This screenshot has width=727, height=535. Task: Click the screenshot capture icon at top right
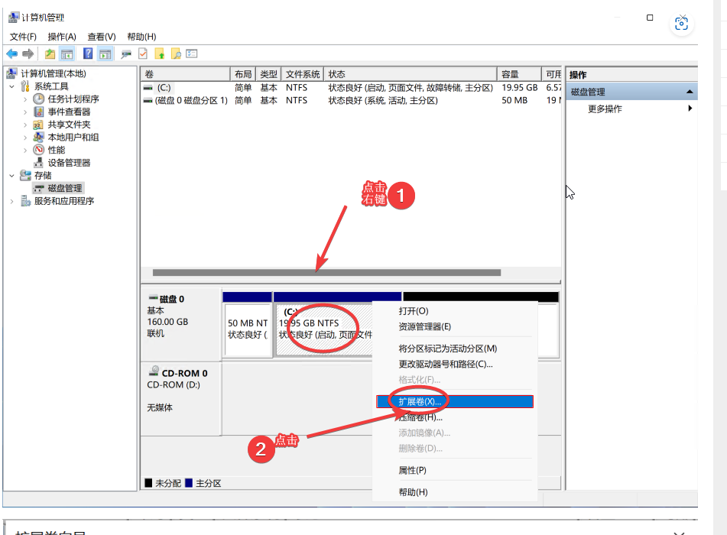pyautogui.click(x=681, y=23)
